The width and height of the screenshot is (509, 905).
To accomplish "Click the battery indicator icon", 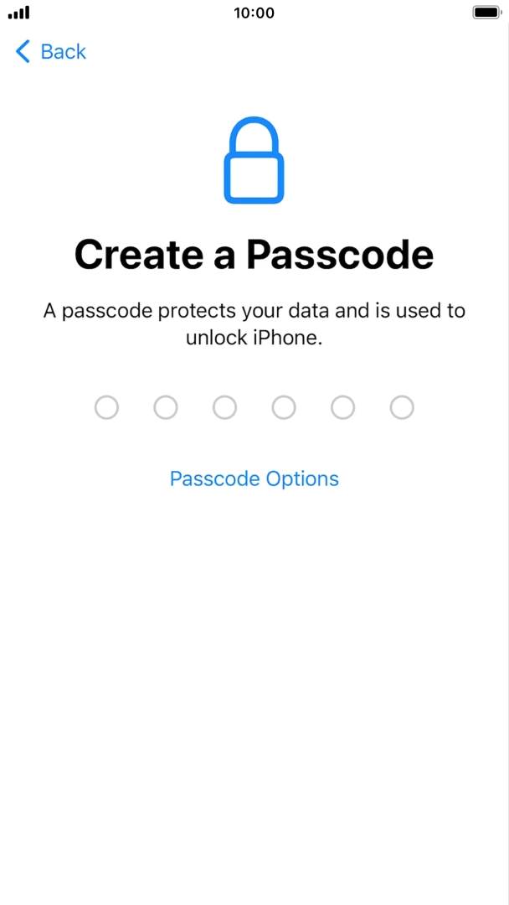I will tap(486, 12).
